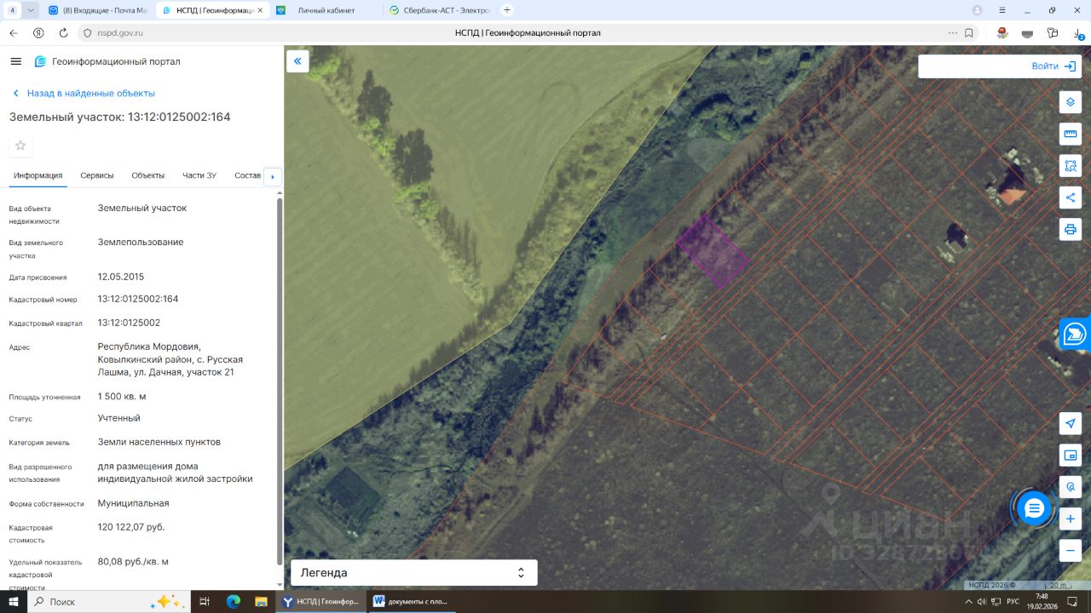Open the Word document taskbar window
This screenshot has width=1091, height=613.
[413, 602]
